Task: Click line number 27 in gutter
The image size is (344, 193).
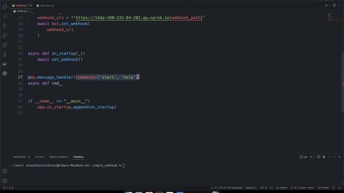Action: coord(20,77)
